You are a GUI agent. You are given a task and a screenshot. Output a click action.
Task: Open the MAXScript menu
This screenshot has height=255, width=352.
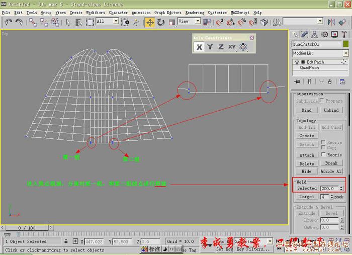240,13
